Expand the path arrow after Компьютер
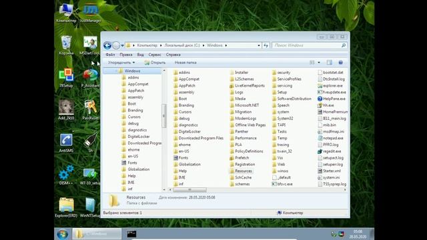 point(161,45)
